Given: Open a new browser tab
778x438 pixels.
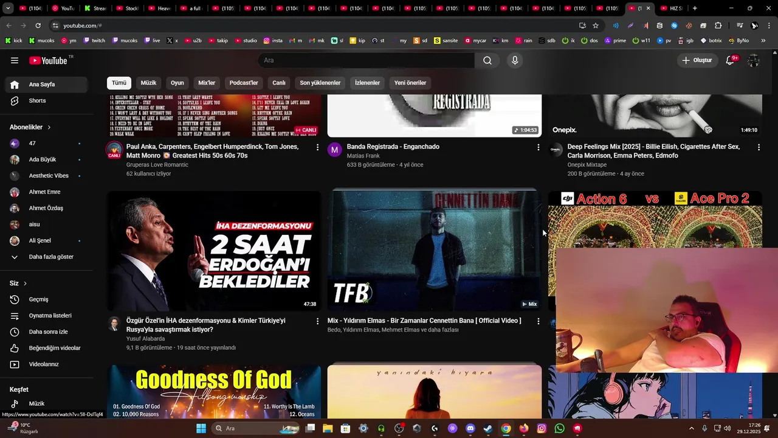Looking at the screenshot, I should click(x=695, y=9).
